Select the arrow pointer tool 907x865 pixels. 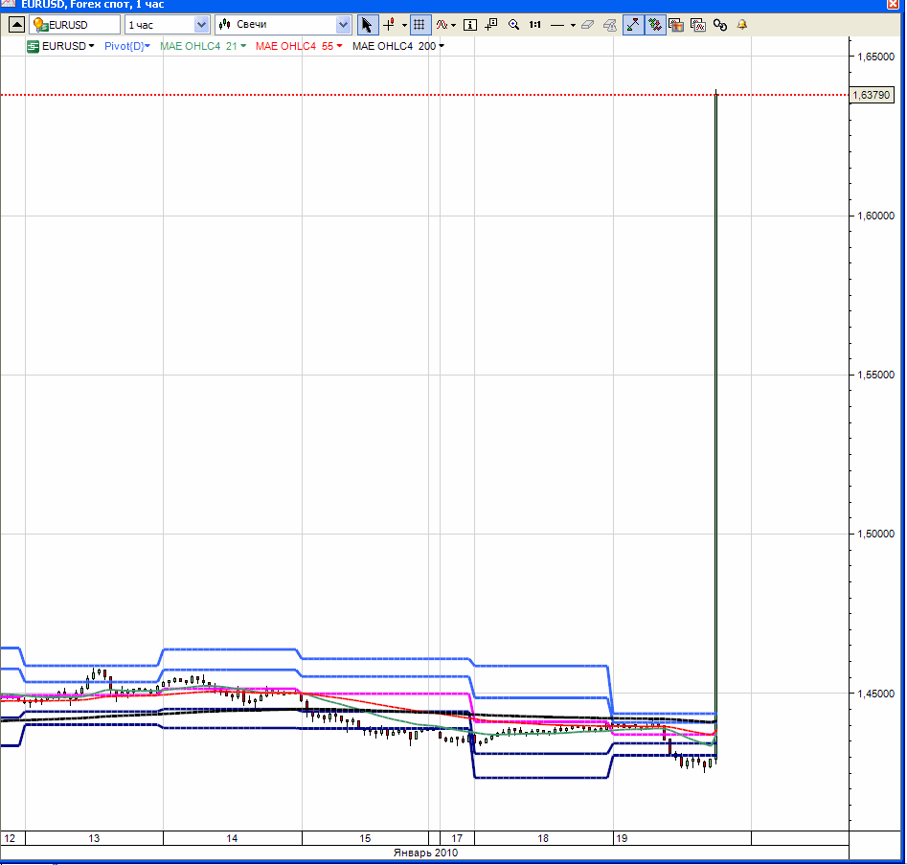point(367,25)
